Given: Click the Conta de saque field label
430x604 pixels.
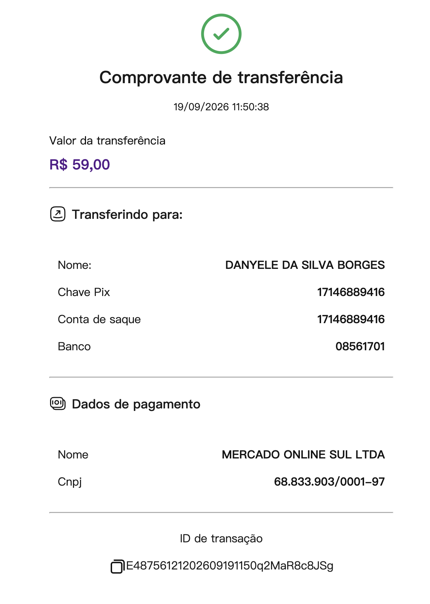Looking at the screenshot, I should pyautogui.click(x=99, y=319).
